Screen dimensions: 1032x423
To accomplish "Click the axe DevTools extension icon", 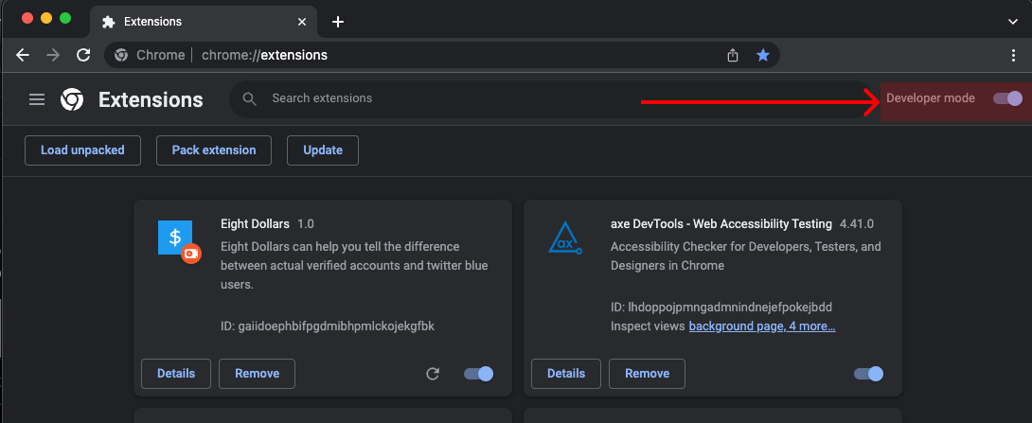I will [x=564, y=238].
